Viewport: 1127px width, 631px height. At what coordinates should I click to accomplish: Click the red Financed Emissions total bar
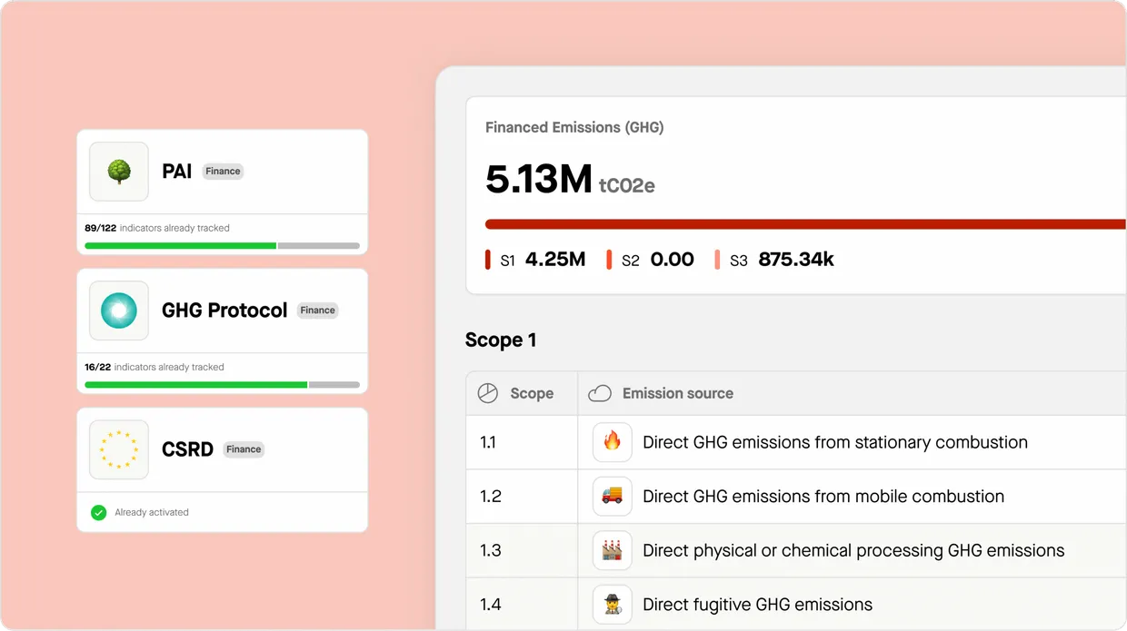(804, 224)
